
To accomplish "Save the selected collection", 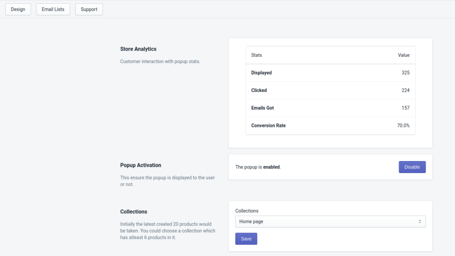I will point(246,238).
